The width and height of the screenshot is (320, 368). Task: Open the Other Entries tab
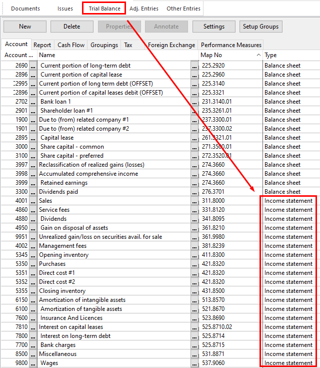point(183,9)
